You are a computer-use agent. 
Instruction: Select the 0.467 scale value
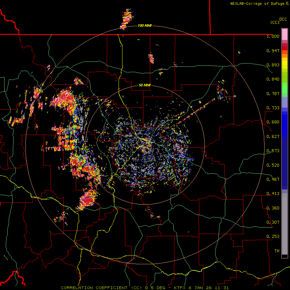(273, 179)
